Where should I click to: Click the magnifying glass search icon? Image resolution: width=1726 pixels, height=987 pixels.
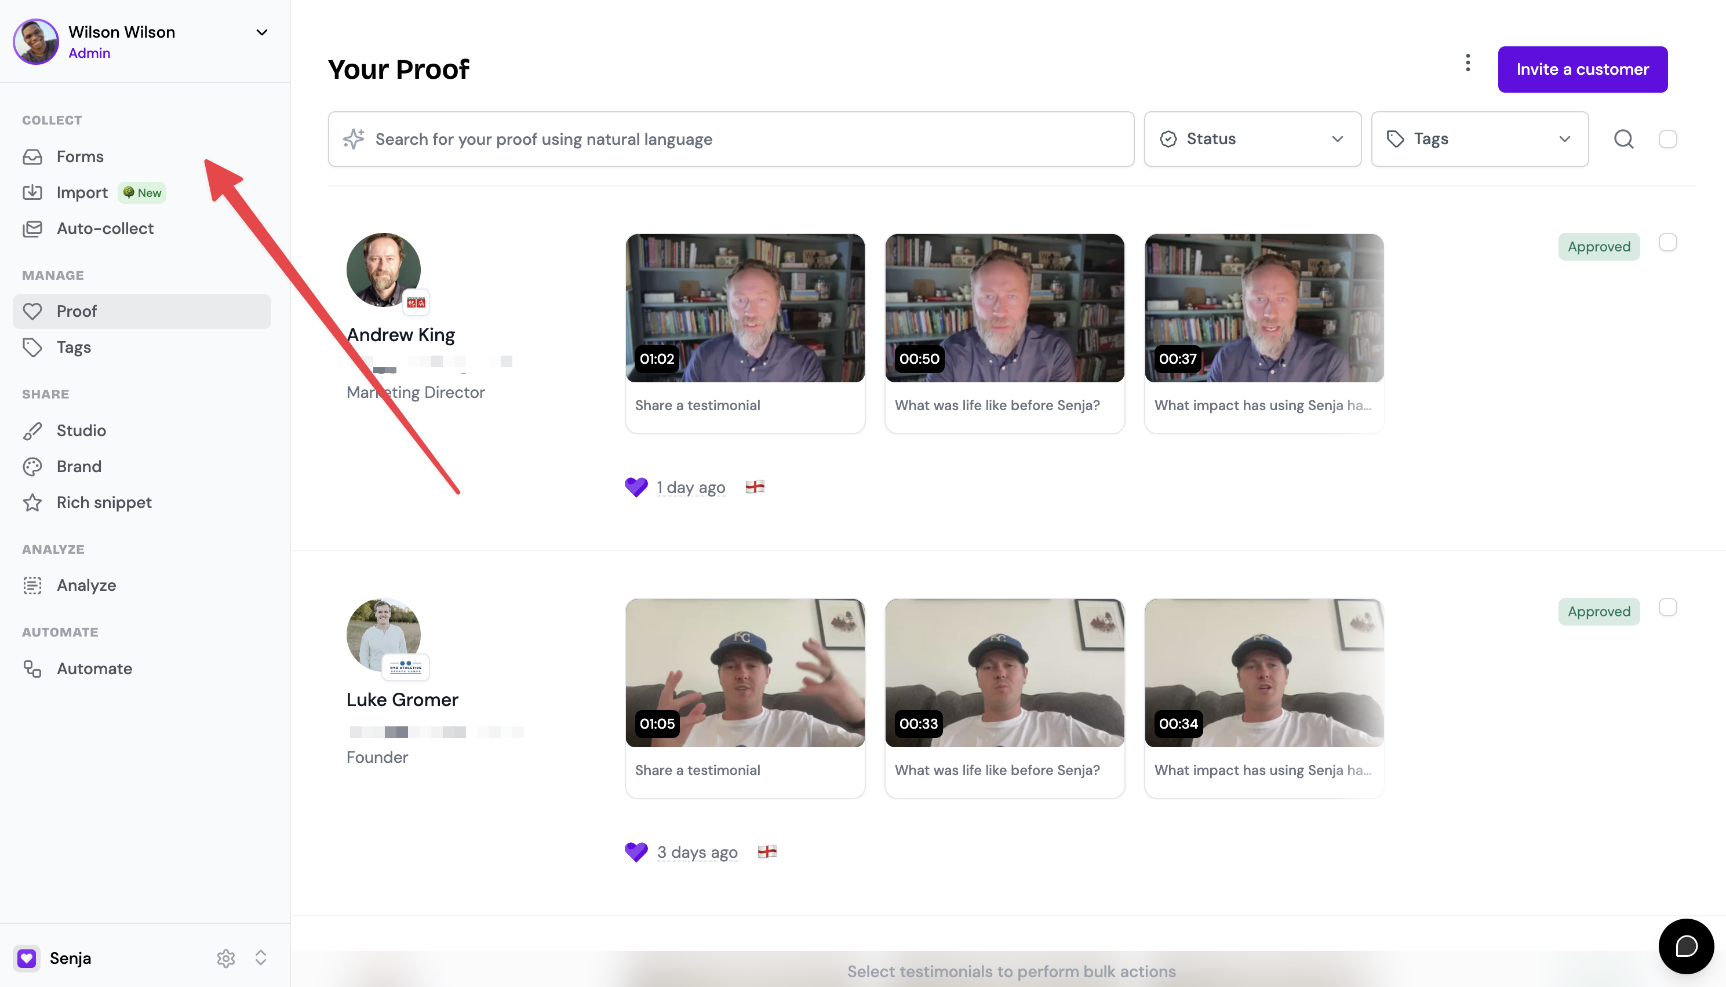1623,139
